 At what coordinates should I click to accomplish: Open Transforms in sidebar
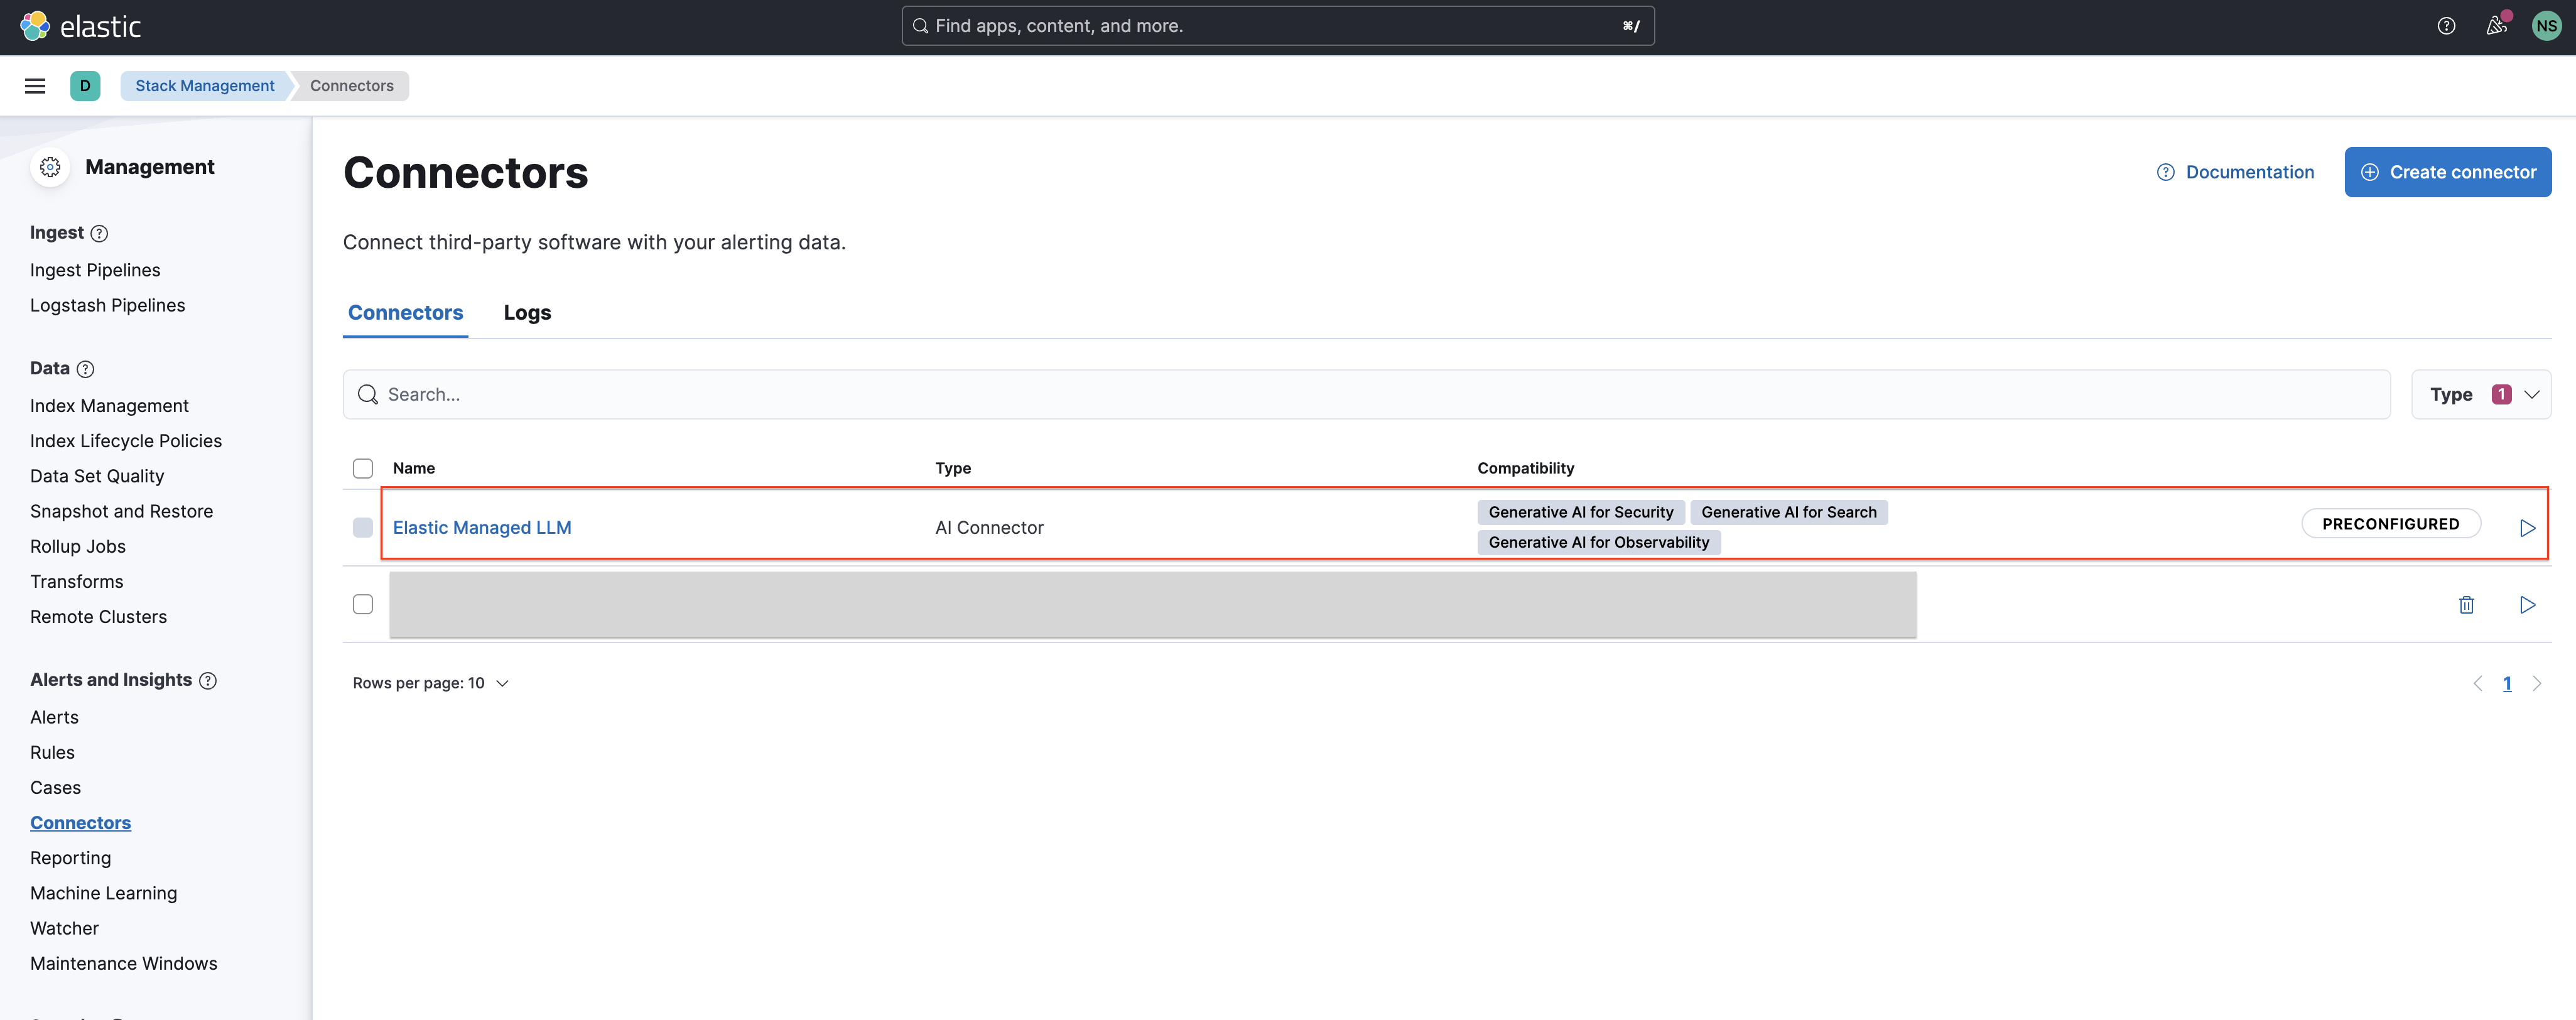click(77, 582)
